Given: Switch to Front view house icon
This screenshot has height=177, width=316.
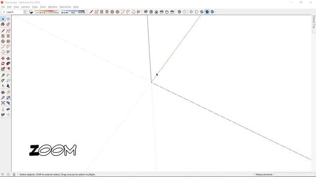Looking at the screenshot, I should [157, 12].
